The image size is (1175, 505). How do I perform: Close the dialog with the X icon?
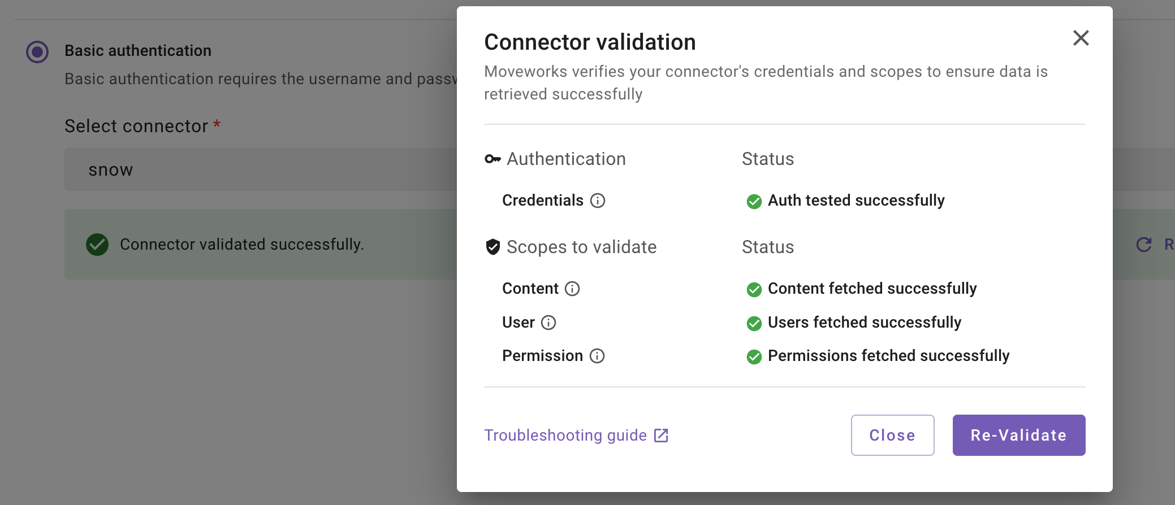click(x=1081, y=38)
